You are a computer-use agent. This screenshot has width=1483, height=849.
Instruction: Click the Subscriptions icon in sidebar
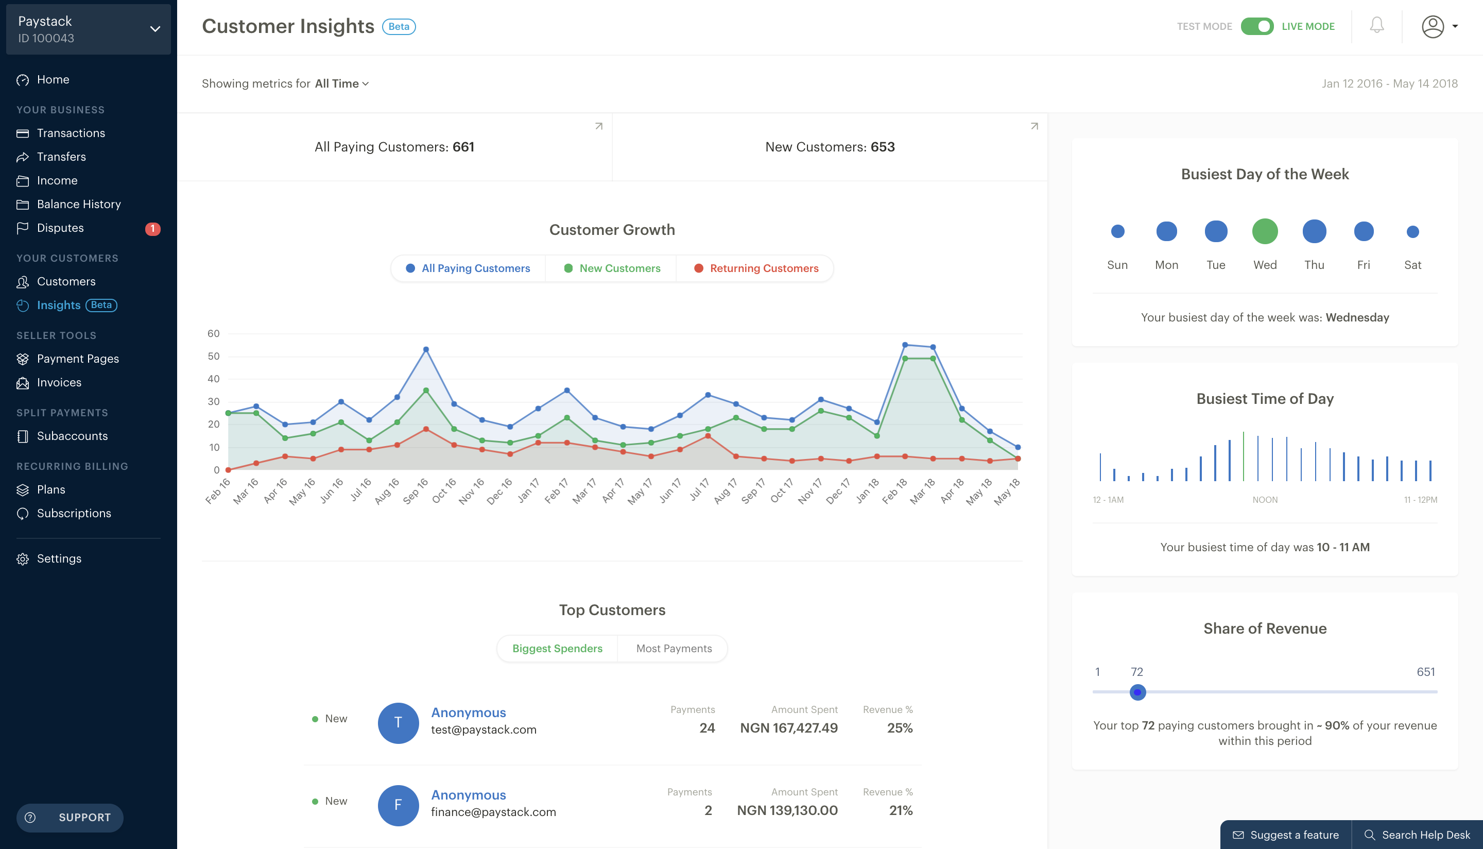(23, 514)
